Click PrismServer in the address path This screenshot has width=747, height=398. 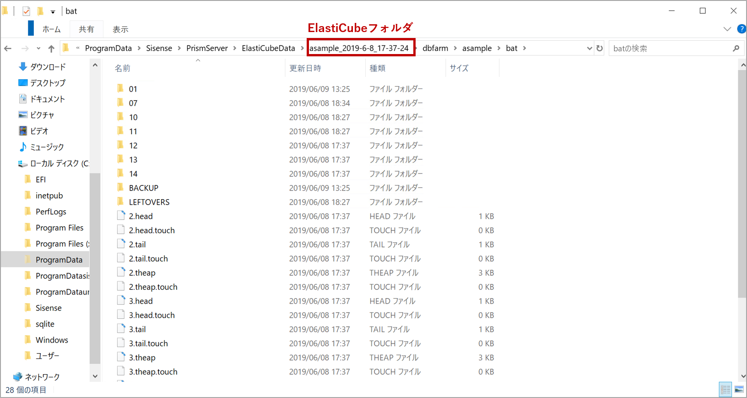coord(207,48)
